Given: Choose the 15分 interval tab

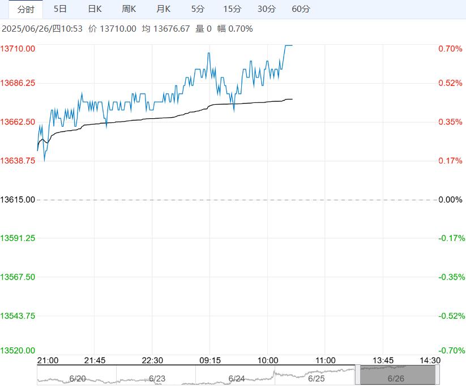Looking at the screenshot, I should coord(232,9).
